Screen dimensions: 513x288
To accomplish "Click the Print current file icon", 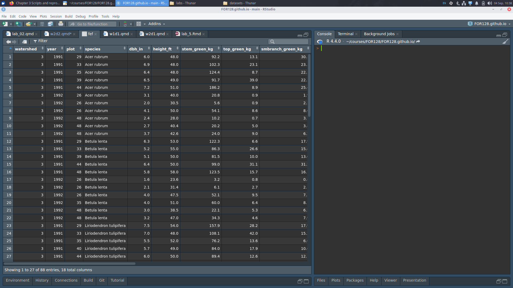I will [x=61, y=24].
